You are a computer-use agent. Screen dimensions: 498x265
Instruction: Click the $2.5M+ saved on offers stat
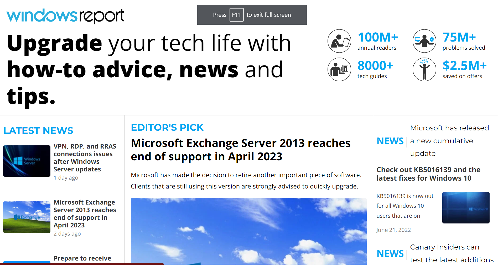(465, 69)
